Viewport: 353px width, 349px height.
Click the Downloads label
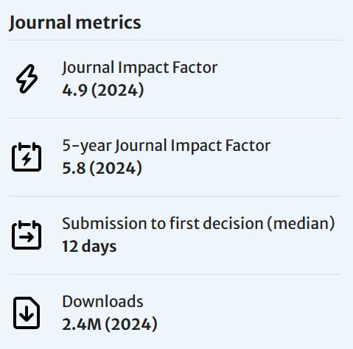[102, 302]
